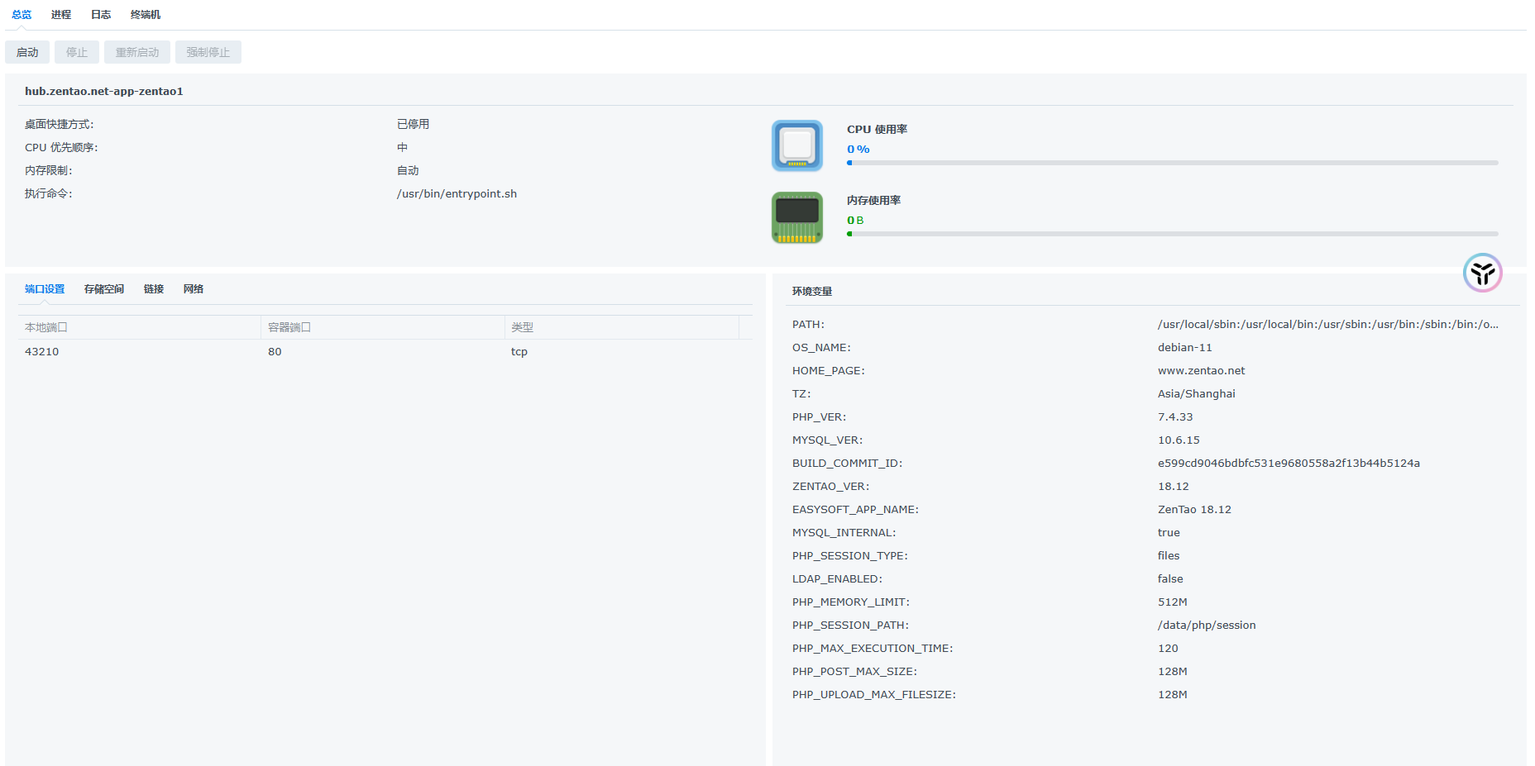Sort by the 容器端口 column header
Screen dimensions: 1535x766
[382, 327]
